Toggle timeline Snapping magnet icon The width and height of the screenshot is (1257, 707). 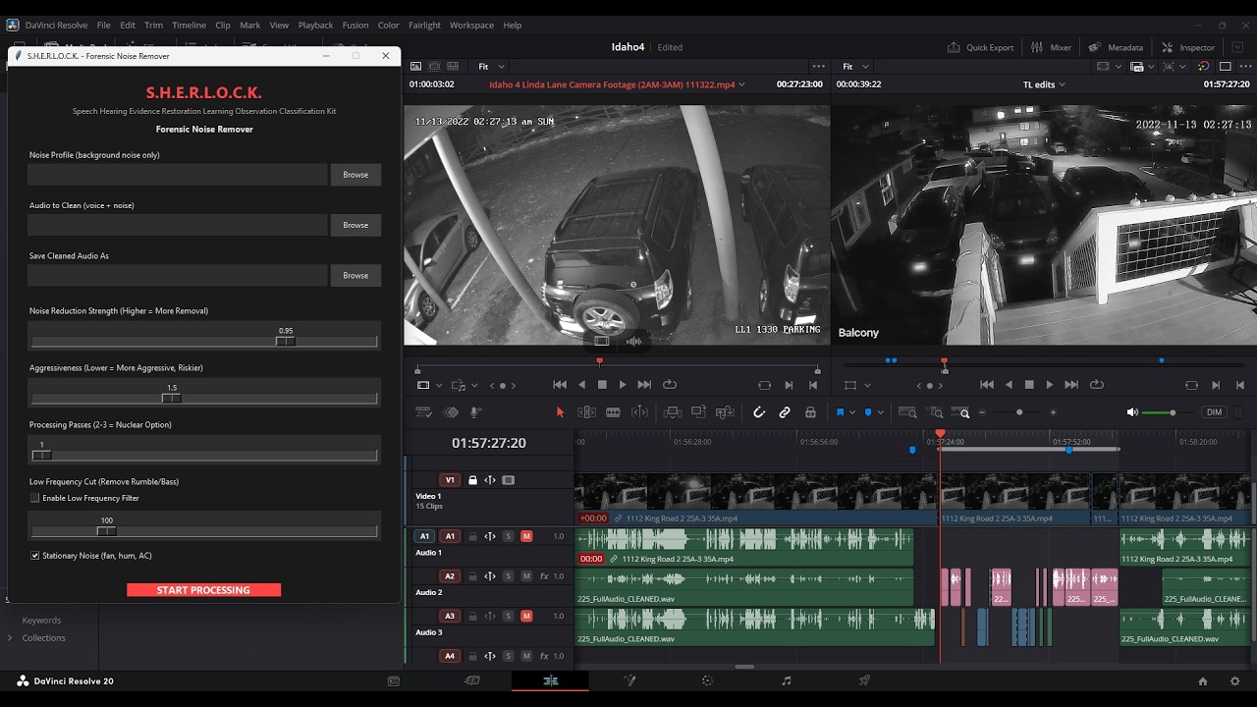758,412
